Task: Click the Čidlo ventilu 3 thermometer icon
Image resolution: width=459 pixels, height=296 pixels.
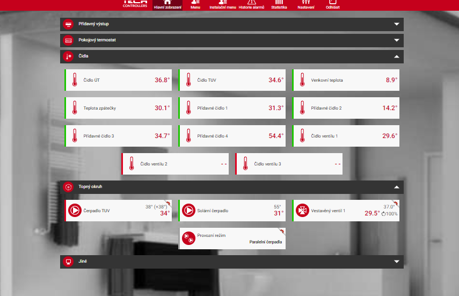Action: coord(245,163)
